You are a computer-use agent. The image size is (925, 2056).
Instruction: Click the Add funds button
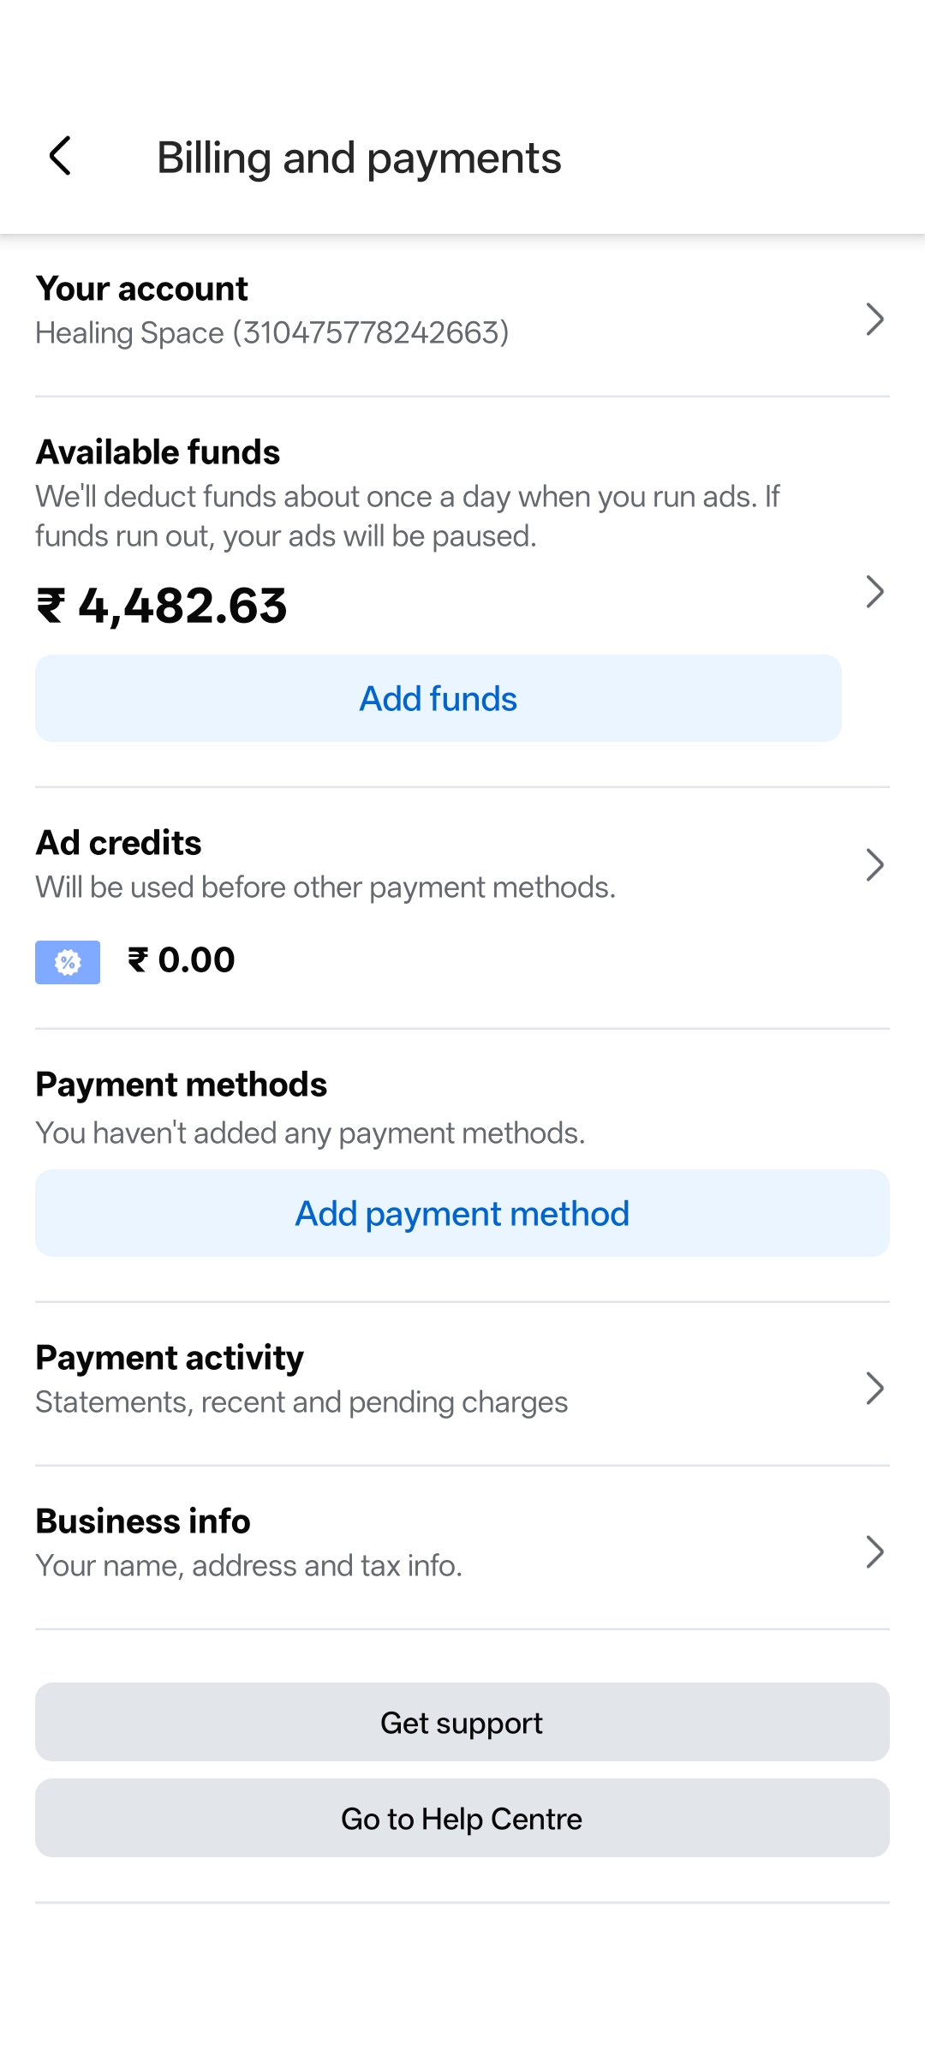[438, 698]
